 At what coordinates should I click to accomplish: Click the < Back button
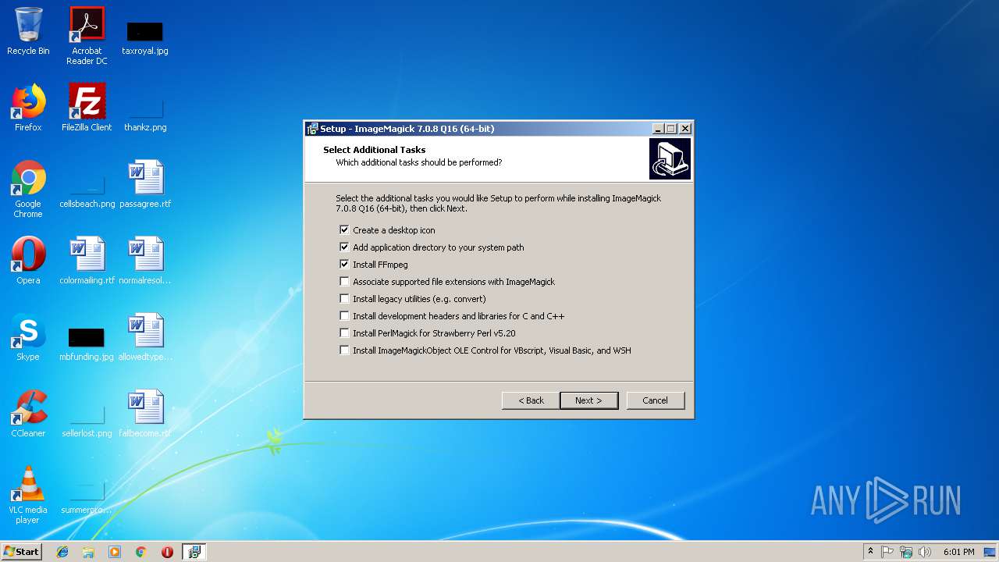click(531, 400)
